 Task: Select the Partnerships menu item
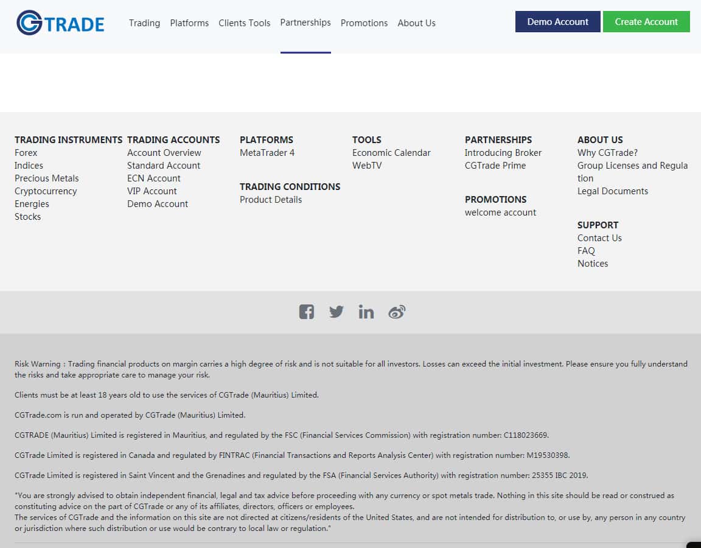(305, 23)
